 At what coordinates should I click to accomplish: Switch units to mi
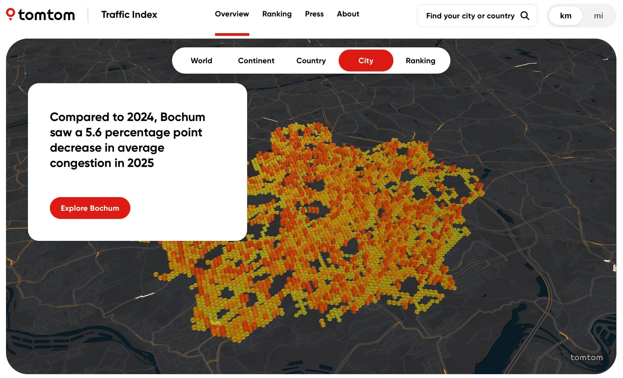599,16
